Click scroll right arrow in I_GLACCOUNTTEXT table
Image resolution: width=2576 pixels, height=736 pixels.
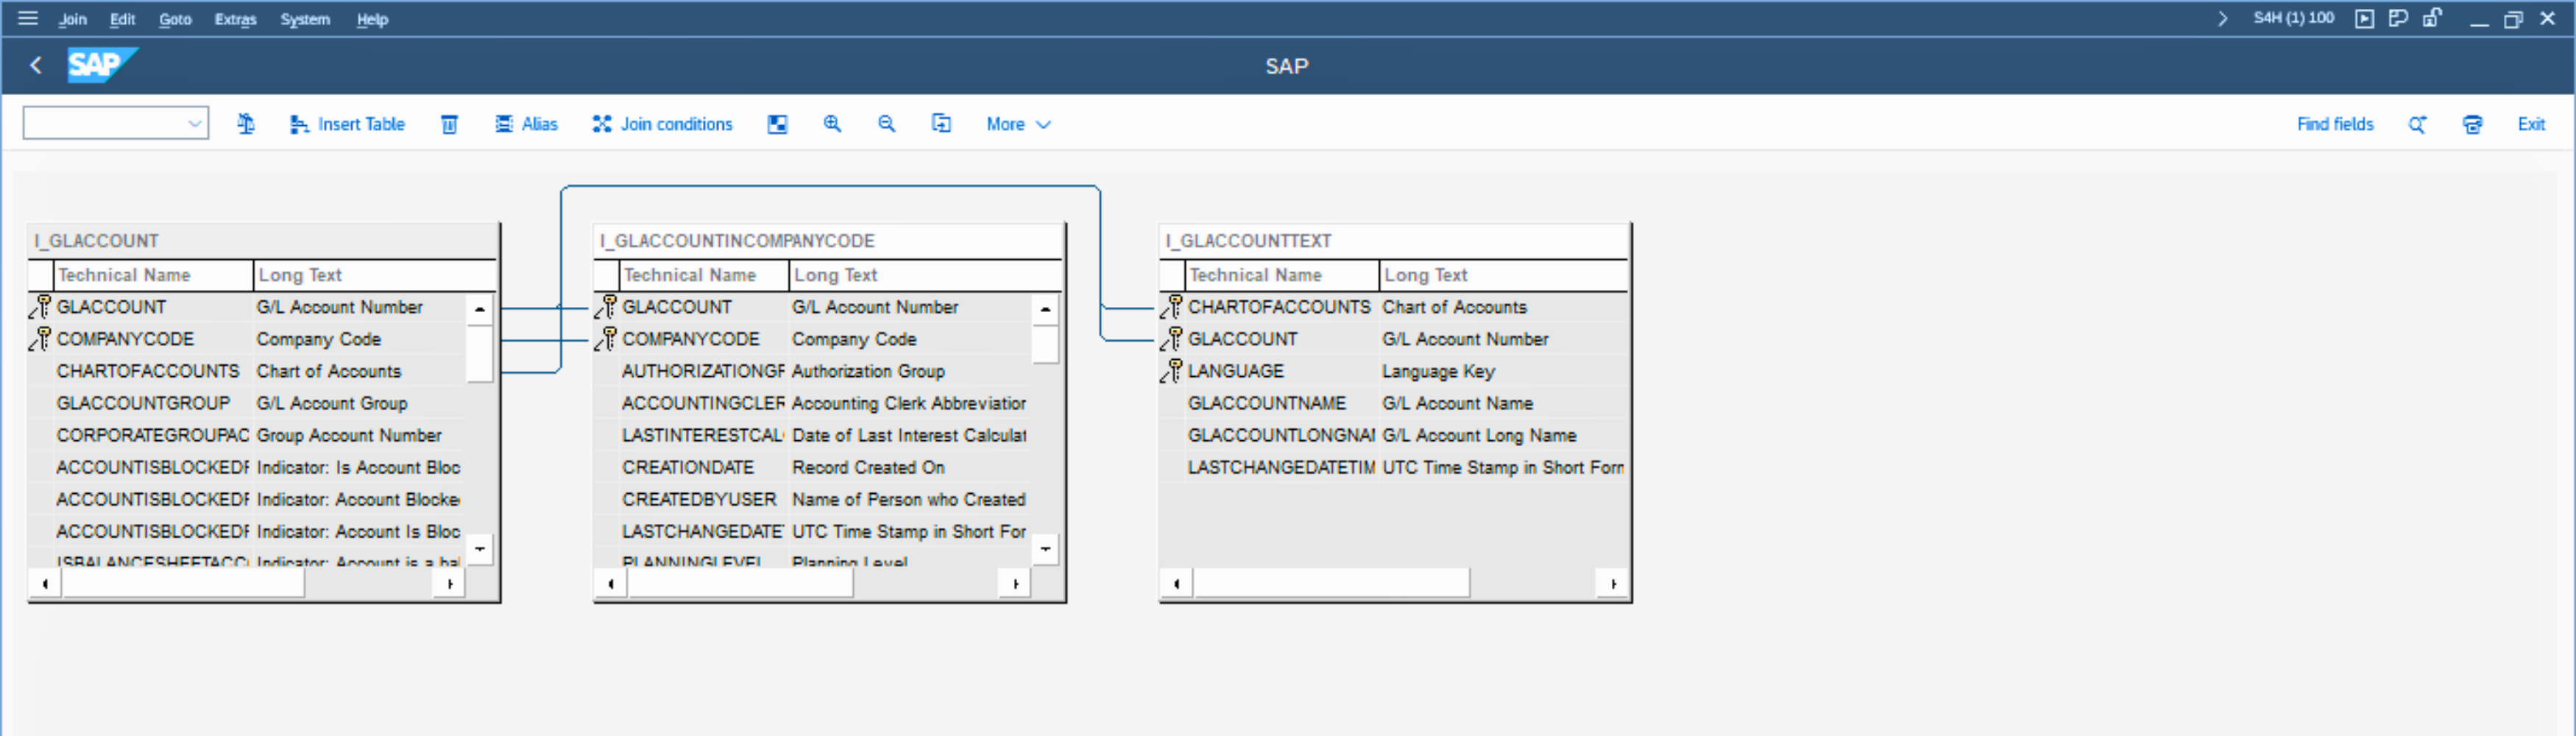pyautogui.click(x=1613, y=584)
